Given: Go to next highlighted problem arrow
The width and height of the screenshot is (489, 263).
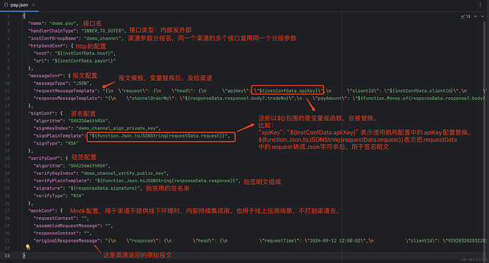Looking at the screenshot, I should pyautogui.click(x=483, y=16).
